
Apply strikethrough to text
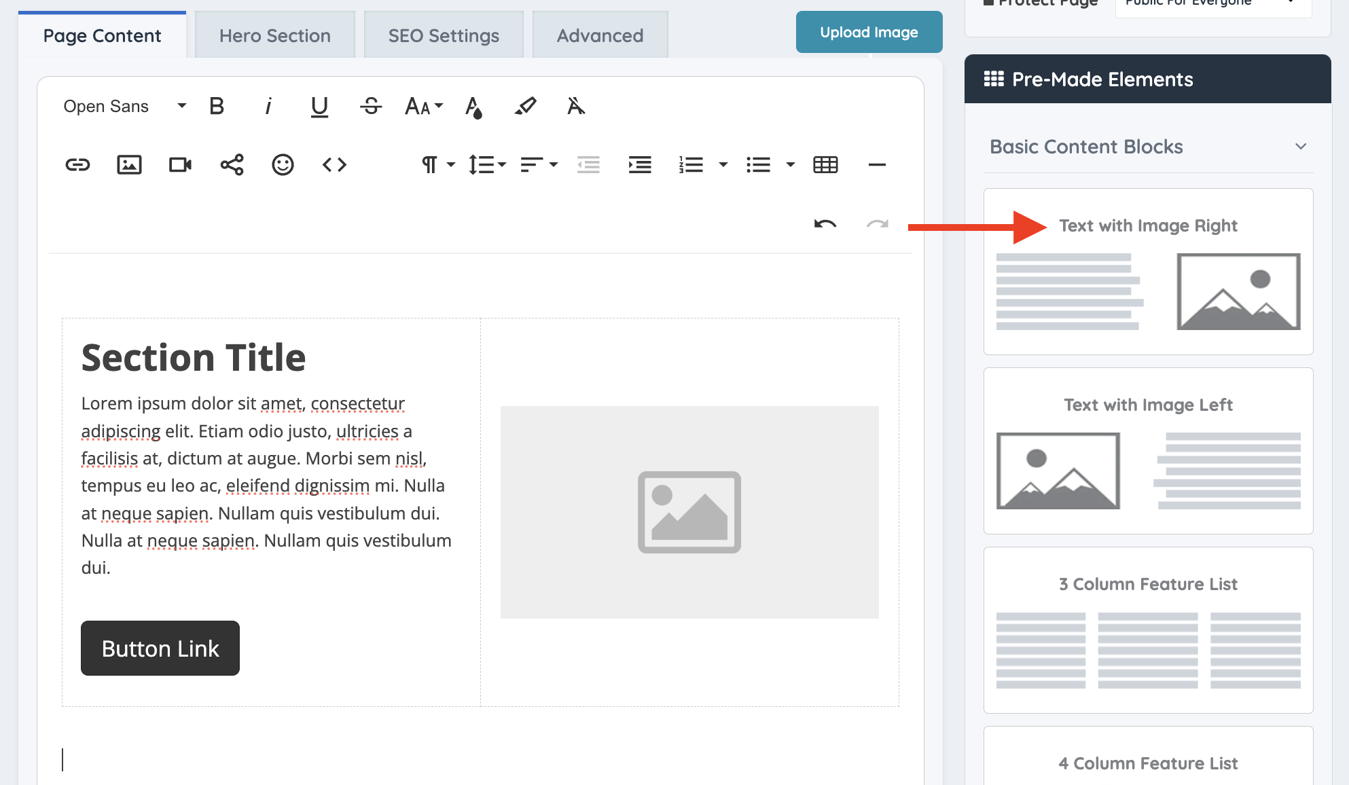[371, 107]
